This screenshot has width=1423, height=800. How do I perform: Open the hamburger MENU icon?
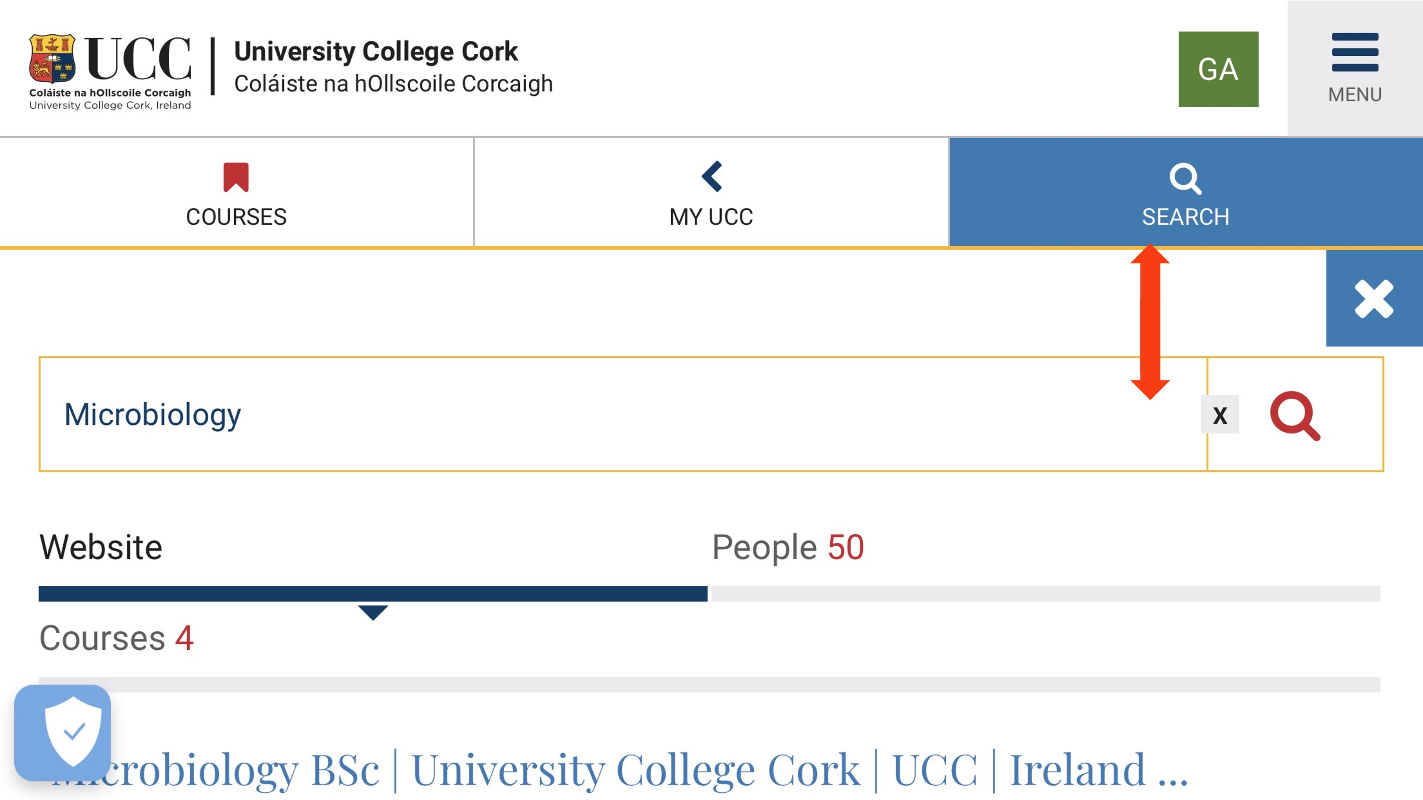click(1354, 52)
